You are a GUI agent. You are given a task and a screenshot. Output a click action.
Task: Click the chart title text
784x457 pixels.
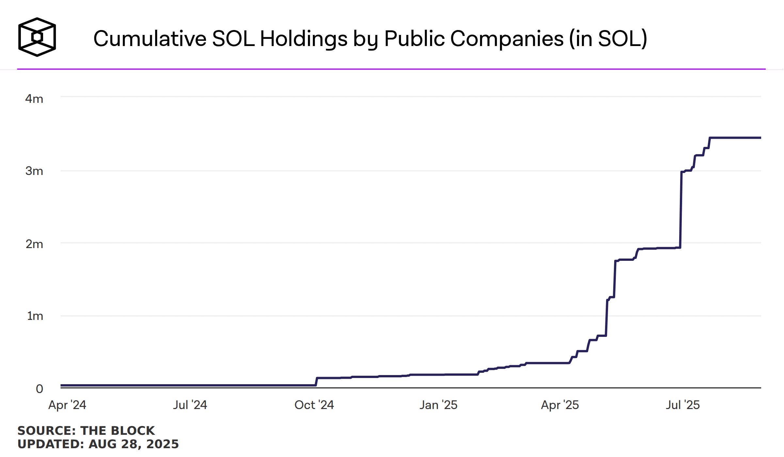370,39
